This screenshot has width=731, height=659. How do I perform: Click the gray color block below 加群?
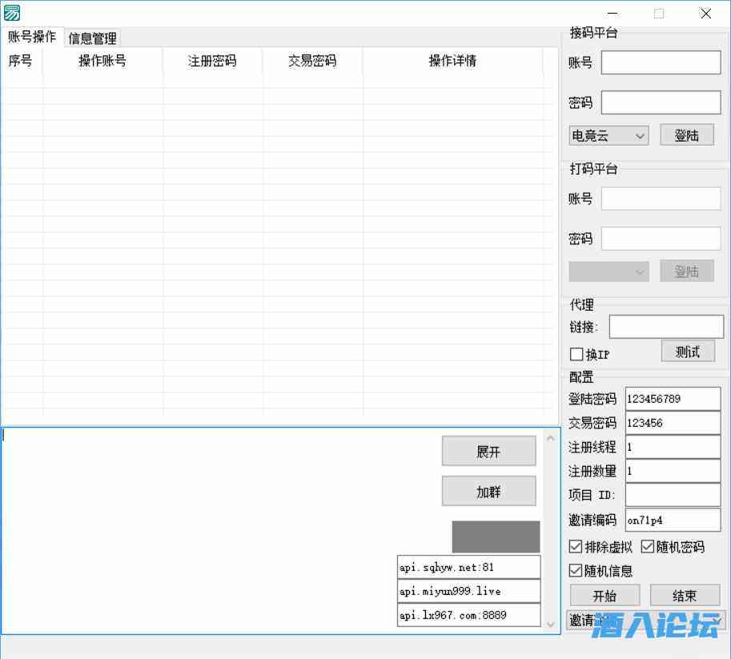point(496,536)
